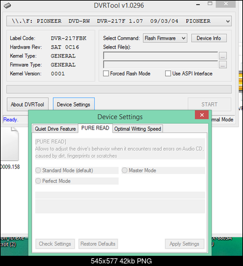243x266 pixels.
Task: Click the Firmware Type GENERAL value
Action: point(63,65)
